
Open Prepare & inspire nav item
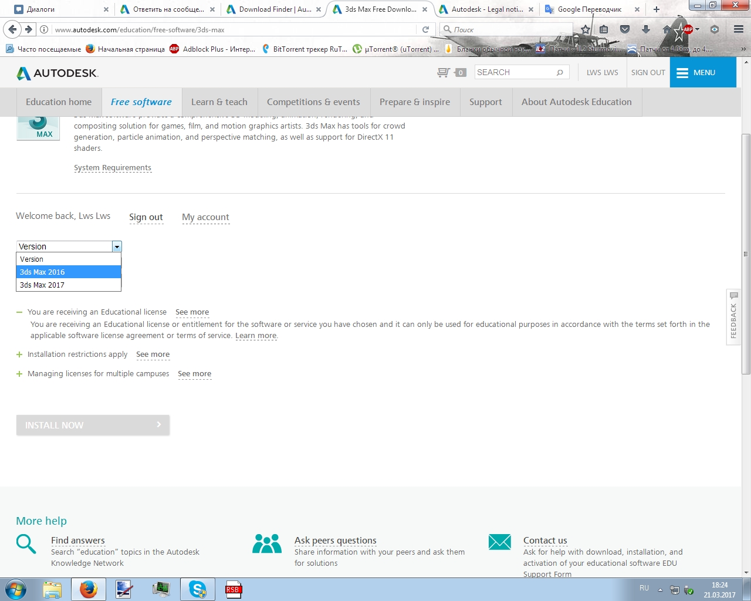click(x=415, y=102)
